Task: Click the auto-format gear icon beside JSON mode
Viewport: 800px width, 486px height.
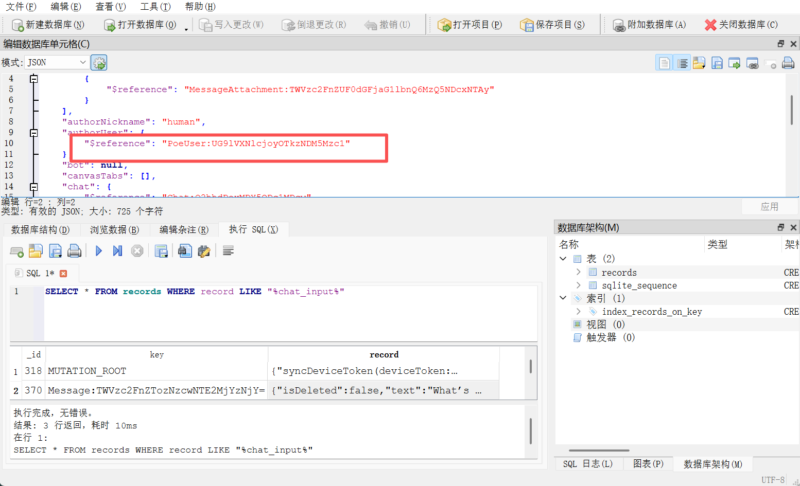Action: click(99, 63)
